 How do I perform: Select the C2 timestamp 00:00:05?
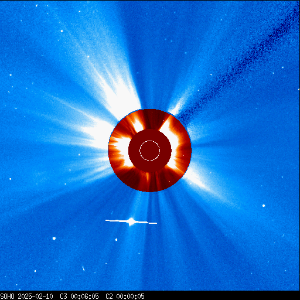130,296
